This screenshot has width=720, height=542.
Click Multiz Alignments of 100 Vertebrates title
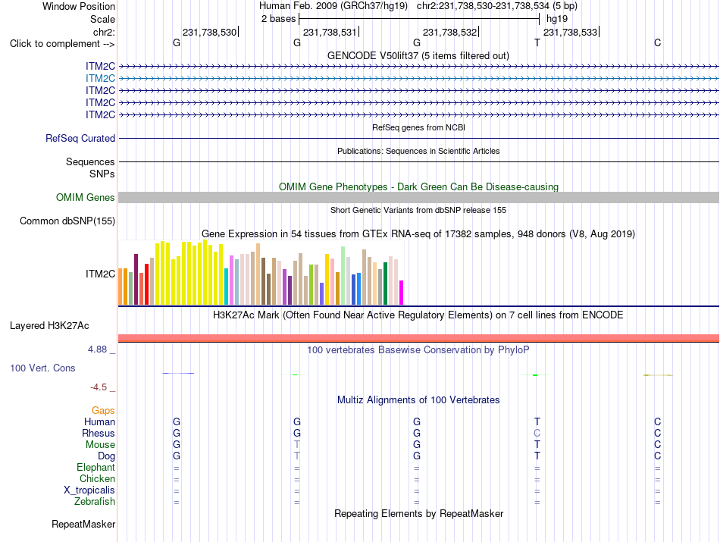pos(418,400)
